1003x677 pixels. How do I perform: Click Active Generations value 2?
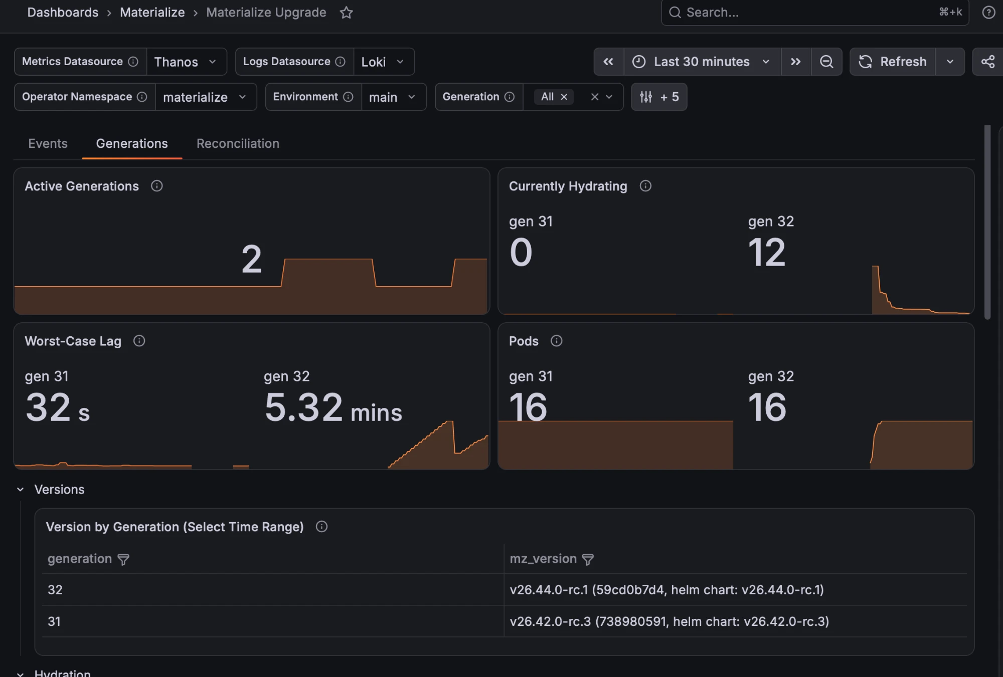tap(251, 259)
